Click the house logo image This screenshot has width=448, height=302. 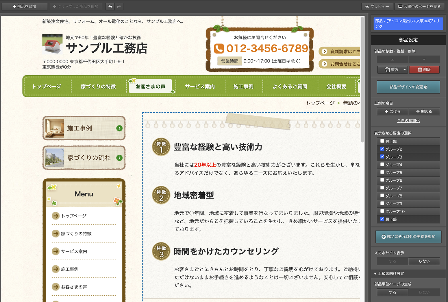coord(52,44)
